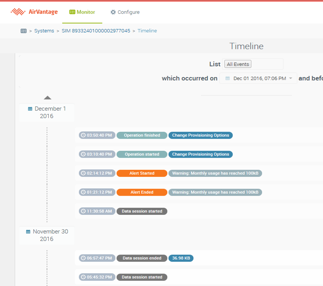The width and height of the screenshot is (323, 286).
Task: Click the calendar icon beside November 30 2016
Action: 28,232
